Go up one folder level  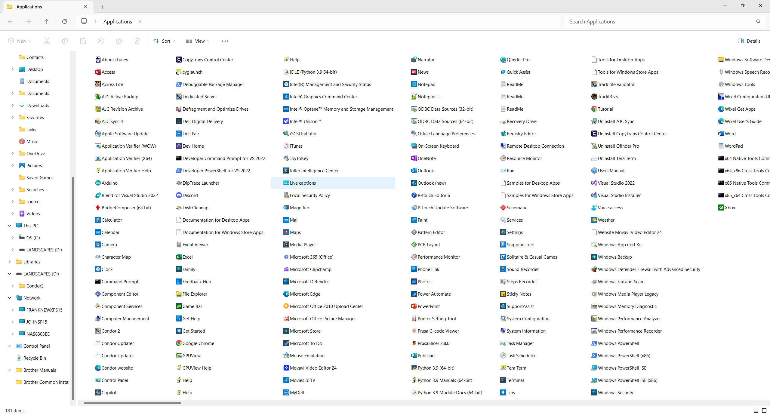tap(46, 21)
